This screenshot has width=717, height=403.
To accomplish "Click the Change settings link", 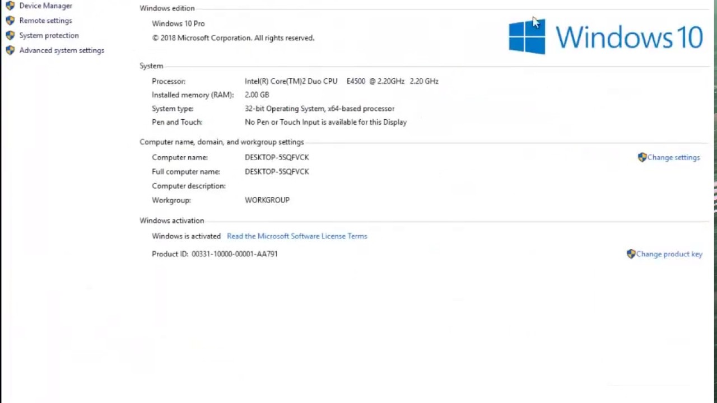I will click(674, 157).
